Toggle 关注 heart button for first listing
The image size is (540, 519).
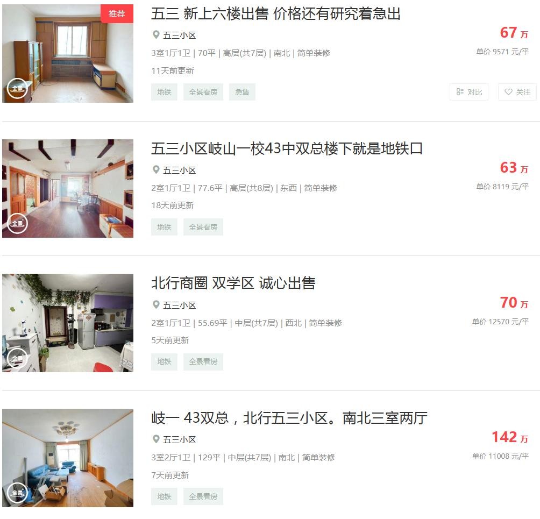(517, 92)
